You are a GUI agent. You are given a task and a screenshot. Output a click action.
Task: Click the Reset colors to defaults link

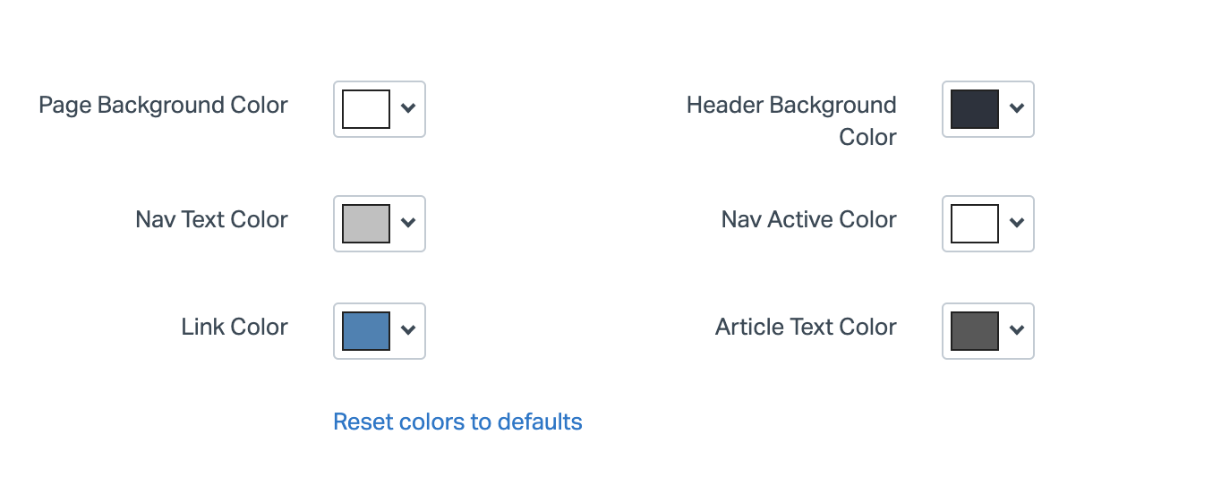click(x=457, y=422)
